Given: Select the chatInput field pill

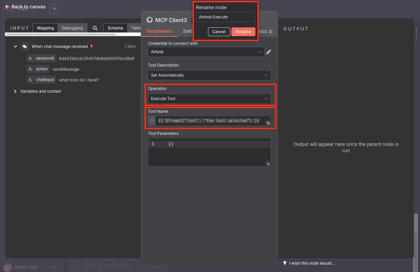Looking at the screenshot, I should click(41, 80).
